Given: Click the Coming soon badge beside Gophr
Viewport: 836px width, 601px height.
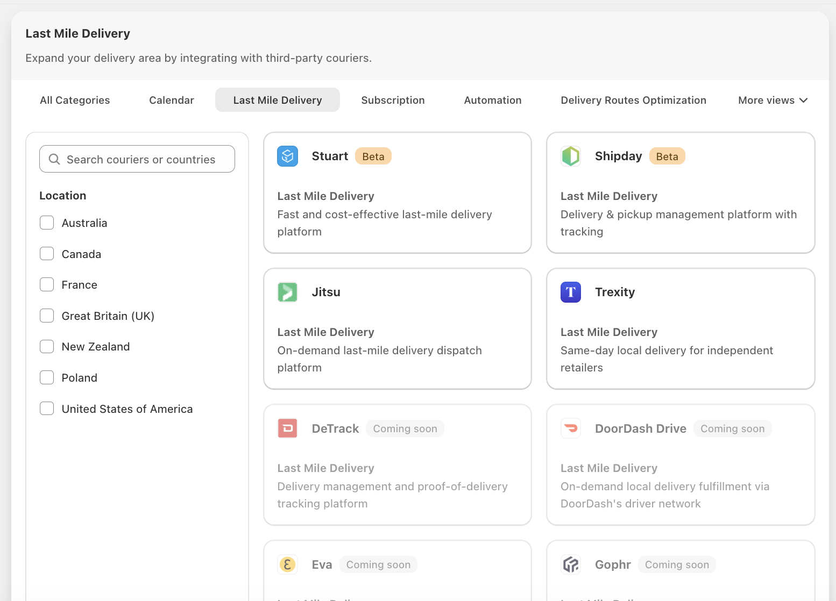Looking at the screenshot, I should coord(677,564).
